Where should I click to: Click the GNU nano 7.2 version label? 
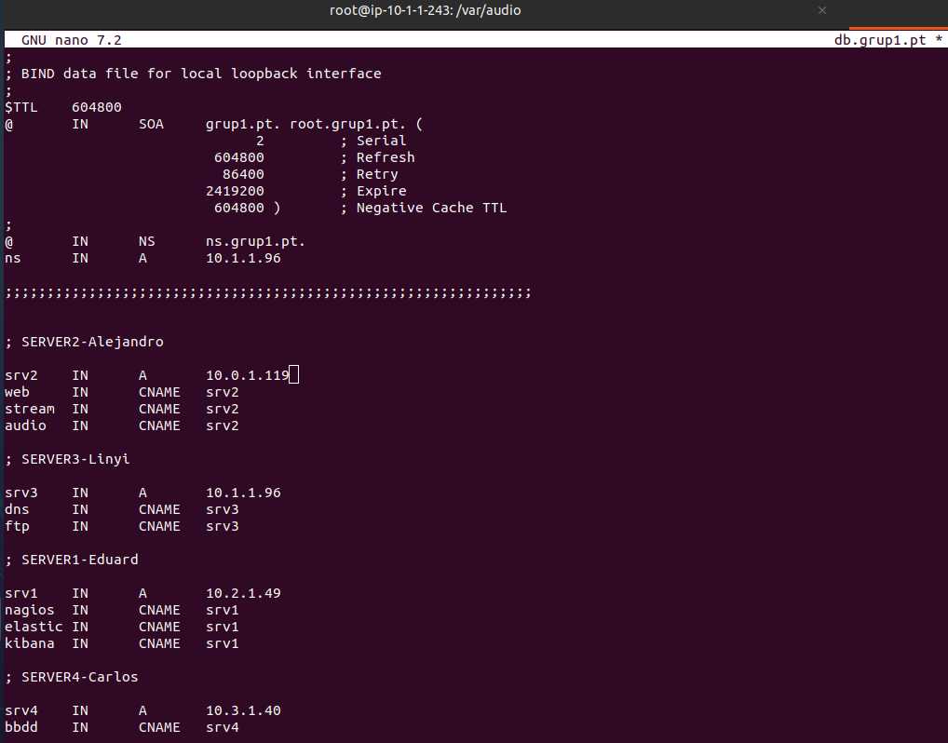71,41
